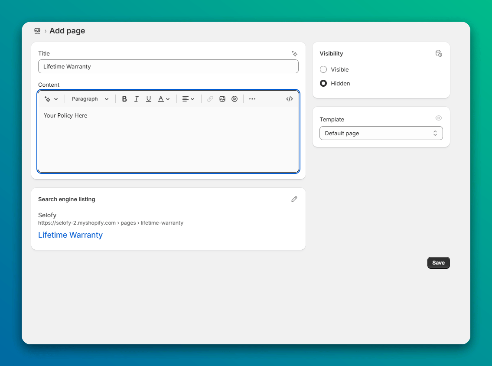The height and width of the screenshot is (366, 492).
Task: Embed a video in the content
Action: (x=235, y=99)
